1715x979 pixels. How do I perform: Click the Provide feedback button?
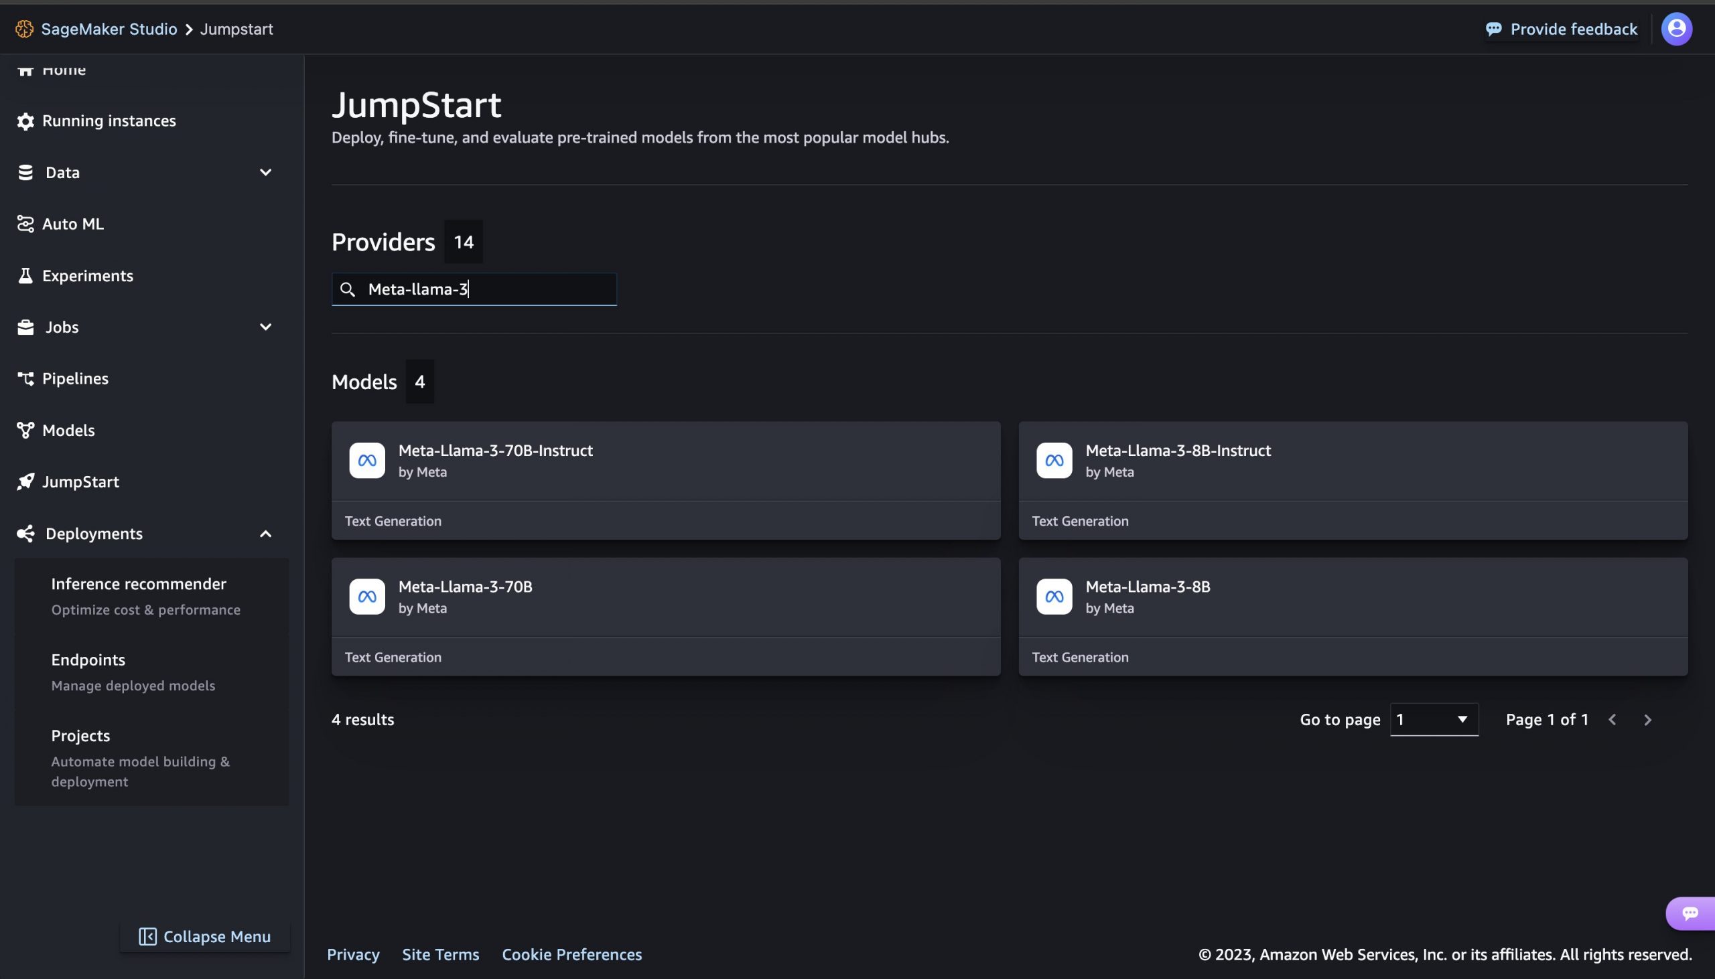pos(1562,29)
